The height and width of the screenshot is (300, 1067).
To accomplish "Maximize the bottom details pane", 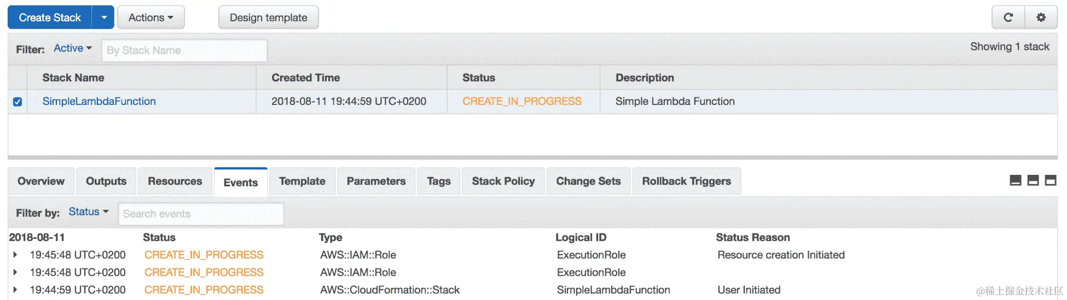I will (x=1051, y=181).
